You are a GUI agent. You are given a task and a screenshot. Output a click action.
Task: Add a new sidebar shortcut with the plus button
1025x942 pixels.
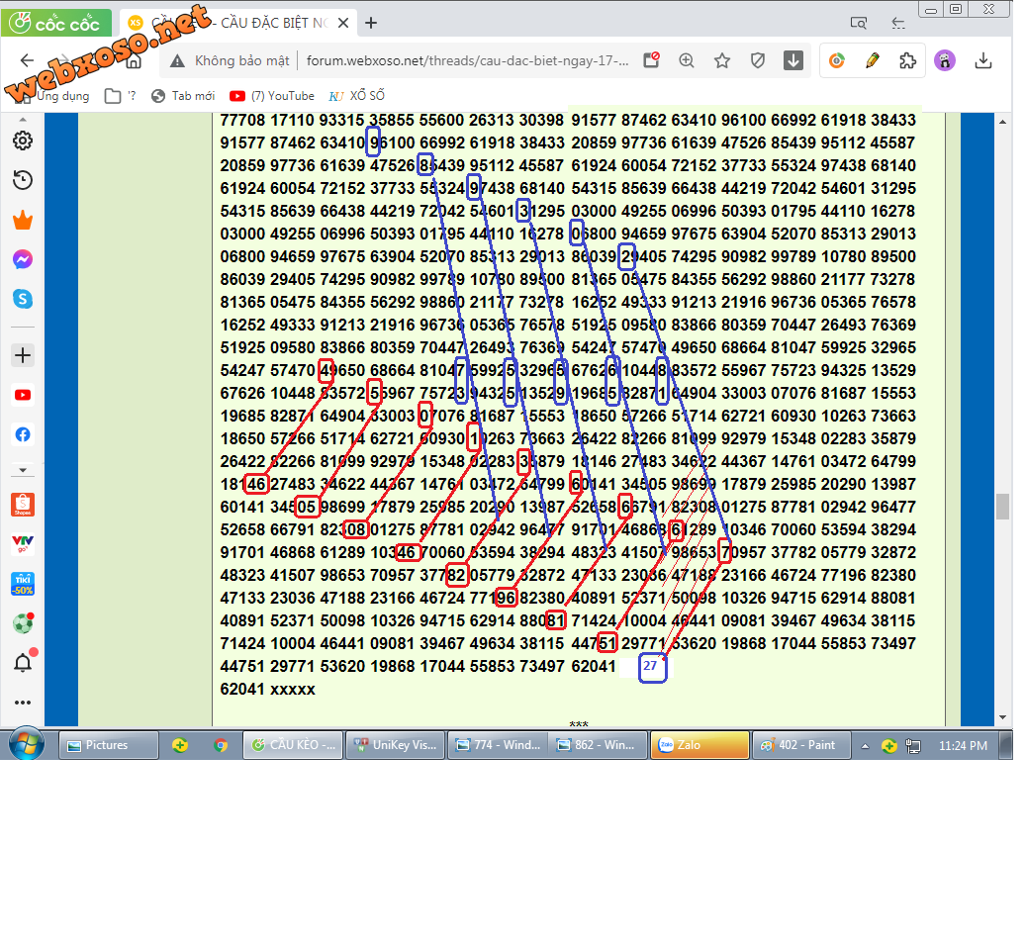[x=22, y=355]
